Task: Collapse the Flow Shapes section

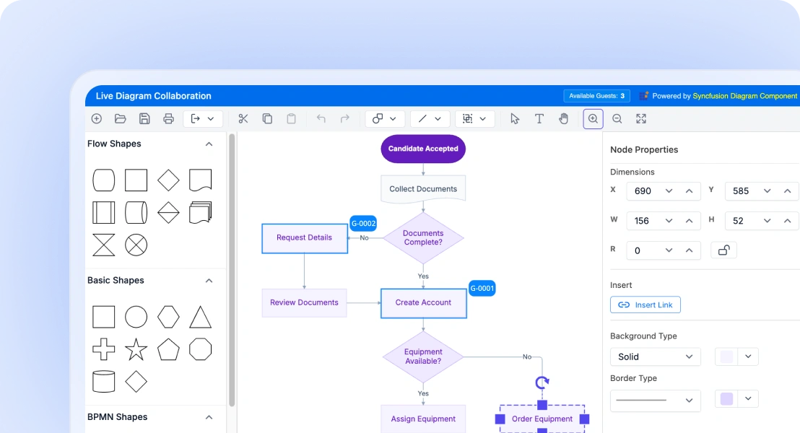Action: (209, 144)
